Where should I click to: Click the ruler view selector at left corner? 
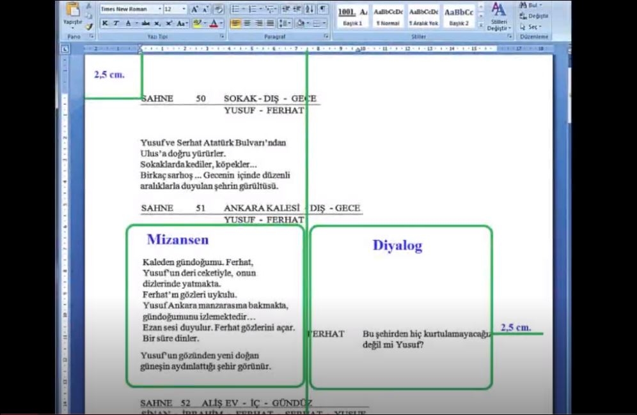click(65, 48)
